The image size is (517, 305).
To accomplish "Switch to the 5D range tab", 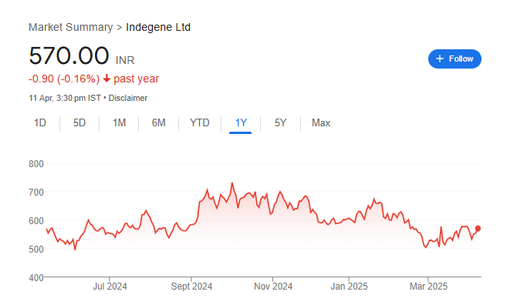I will coord(79,123).
